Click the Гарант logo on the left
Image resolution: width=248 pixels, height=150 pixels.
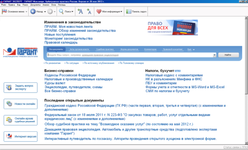pos(21,52)
